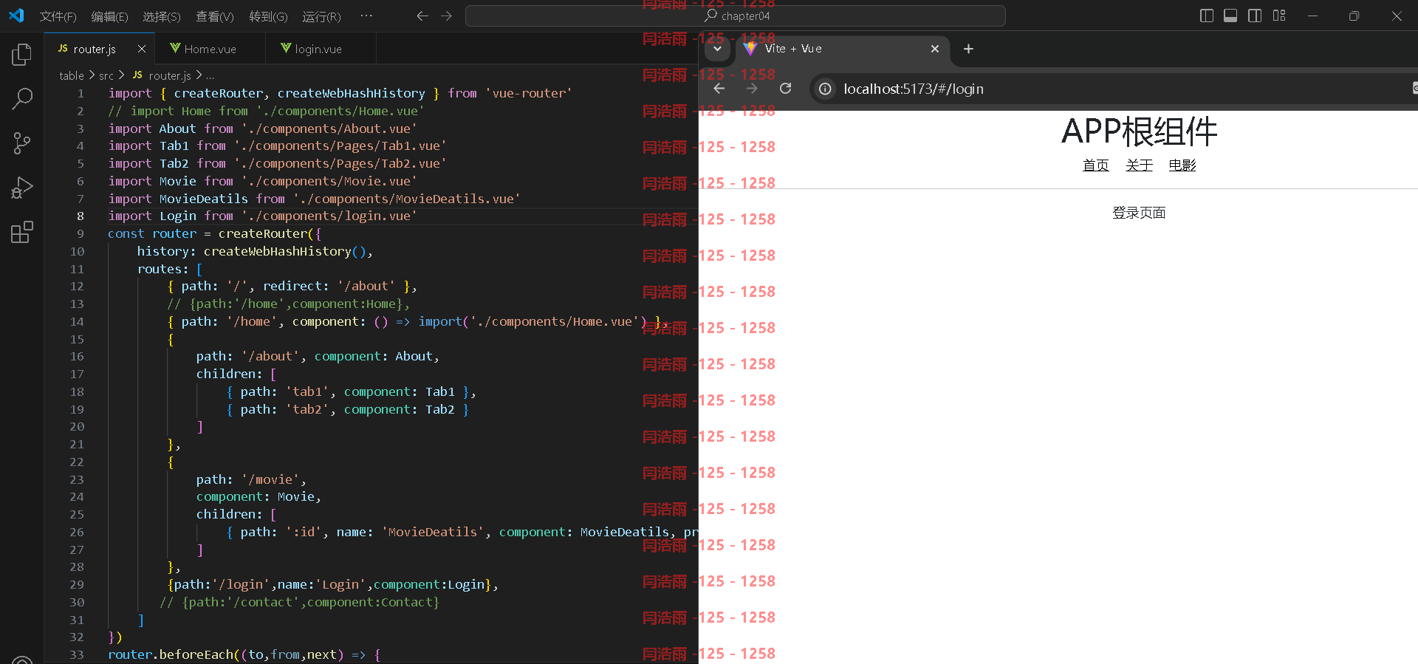
Task: Follow the 首页 link on the page
Action: (x=1095, y=165)
